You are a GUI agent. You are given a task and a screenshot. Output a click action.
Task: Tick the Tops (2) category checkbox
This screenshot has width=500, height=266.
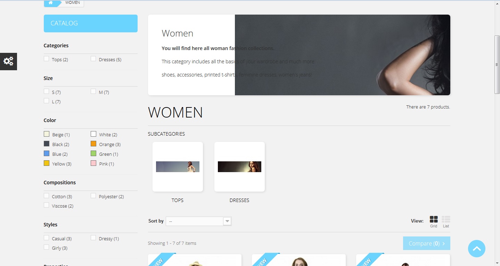pos(47,59)
